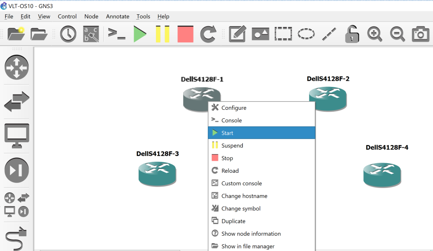
Task: Open the View menu
Action: 44,17
